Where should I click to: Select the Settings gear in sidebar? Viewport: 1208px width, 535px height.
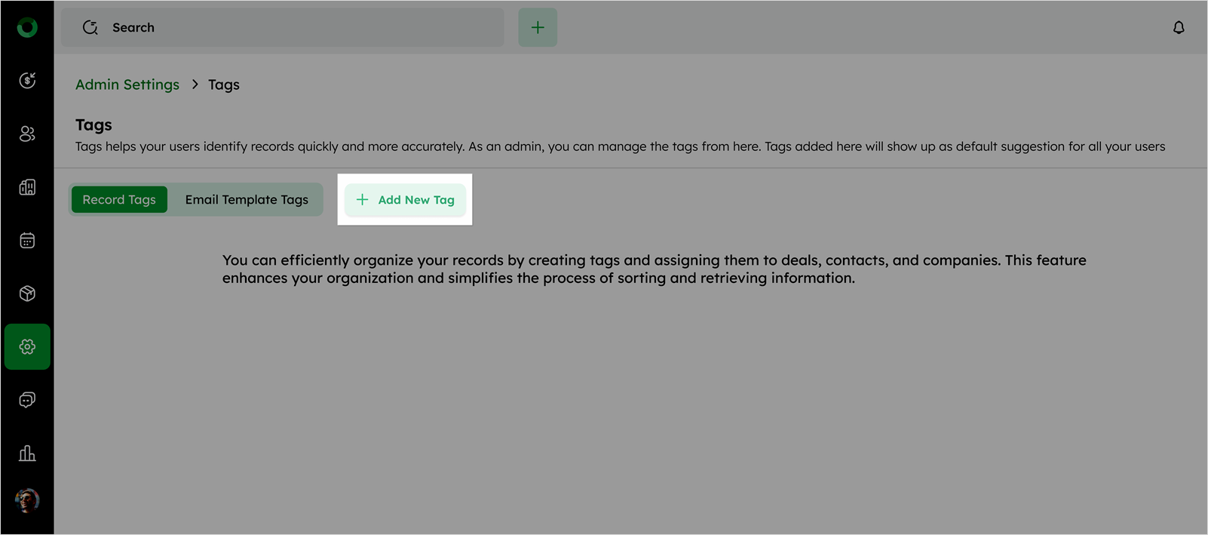point(27,347)
